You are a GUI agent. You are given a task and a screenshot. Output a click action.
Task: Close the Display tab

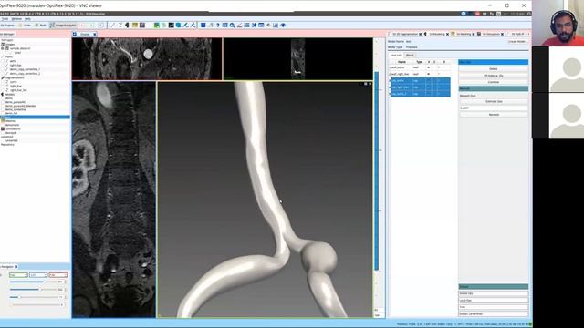click(95, 35)
